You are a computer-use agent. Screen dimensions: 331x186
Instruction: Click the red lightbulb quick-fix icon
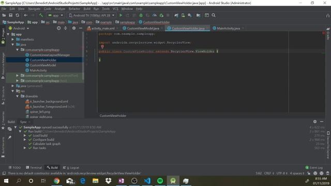pyautogui.click(x=102, y=47)
